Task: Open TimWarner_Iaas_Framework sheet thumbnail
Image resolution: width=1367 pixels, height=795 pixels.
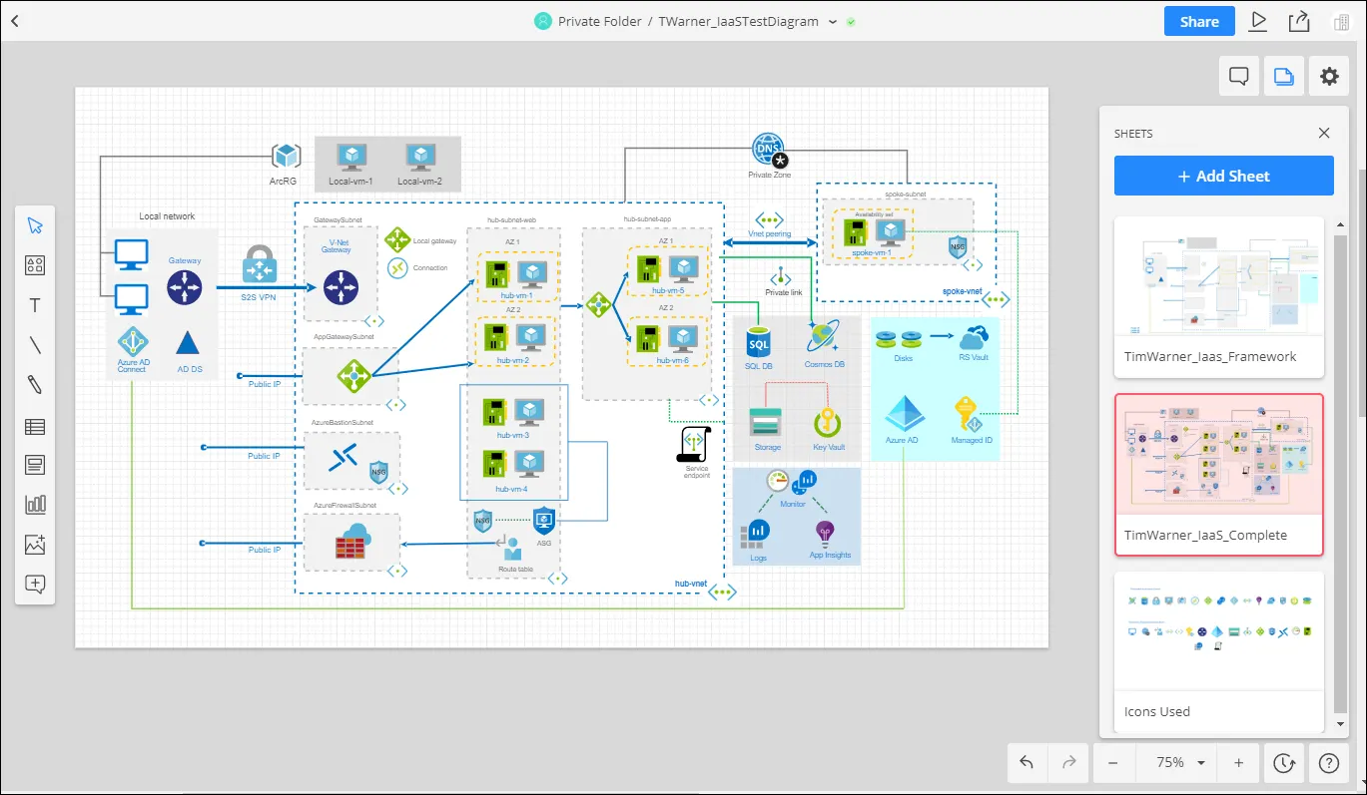Action: click(1219, 297)
